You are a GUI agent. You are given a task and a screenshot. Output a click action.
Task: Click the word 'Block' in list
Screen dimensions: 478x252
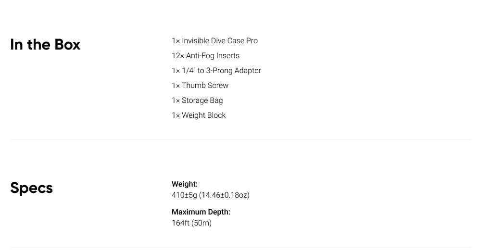coord(216,115)
